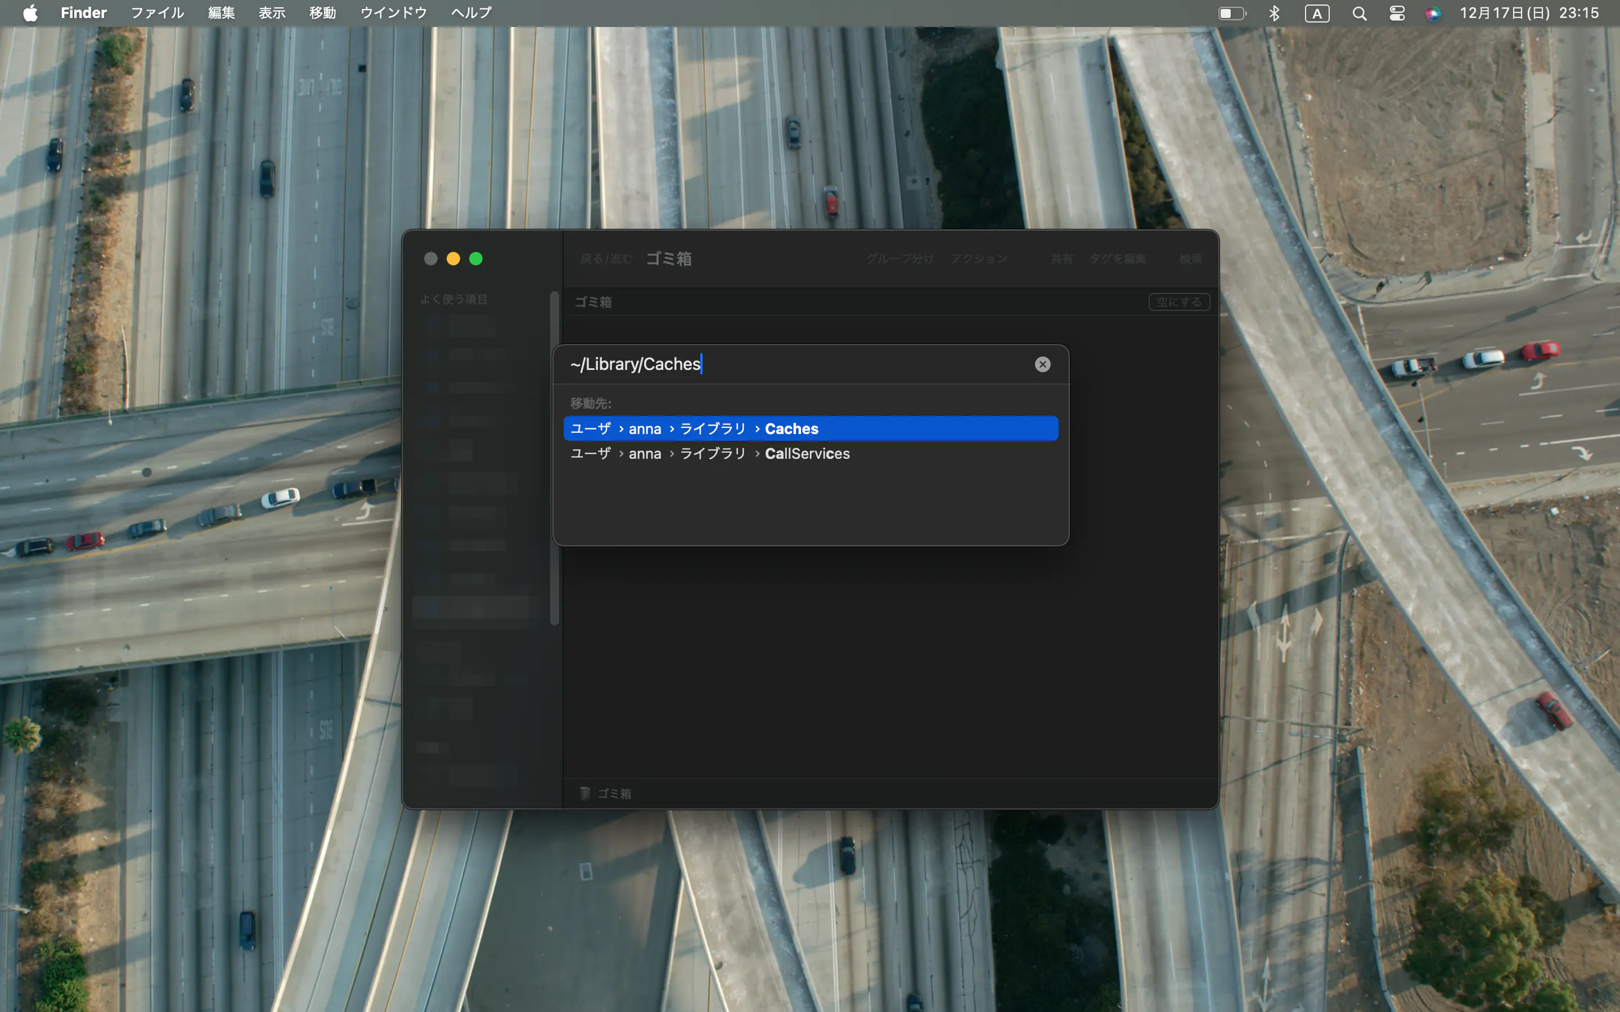Check the battery status icon
Viewport: 1620px width, 1012px height.
tap(1232, 13)
